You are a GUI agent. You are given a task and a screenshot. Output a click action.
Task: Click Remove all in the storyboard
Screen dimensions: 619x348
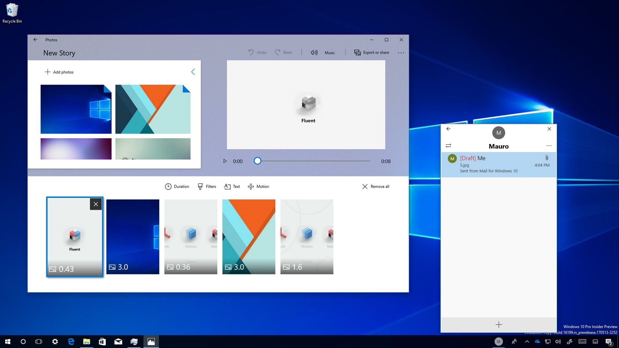pos(375,186)
